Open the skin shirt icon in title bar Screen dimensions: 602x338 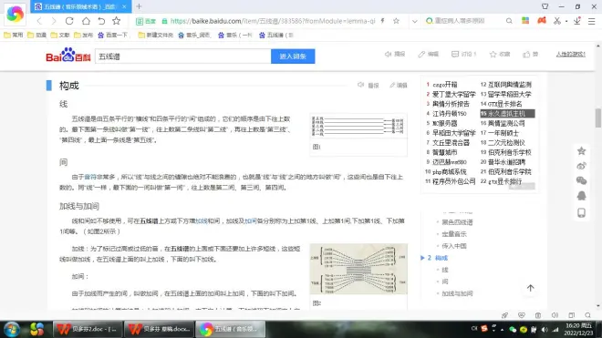[545, 6]
